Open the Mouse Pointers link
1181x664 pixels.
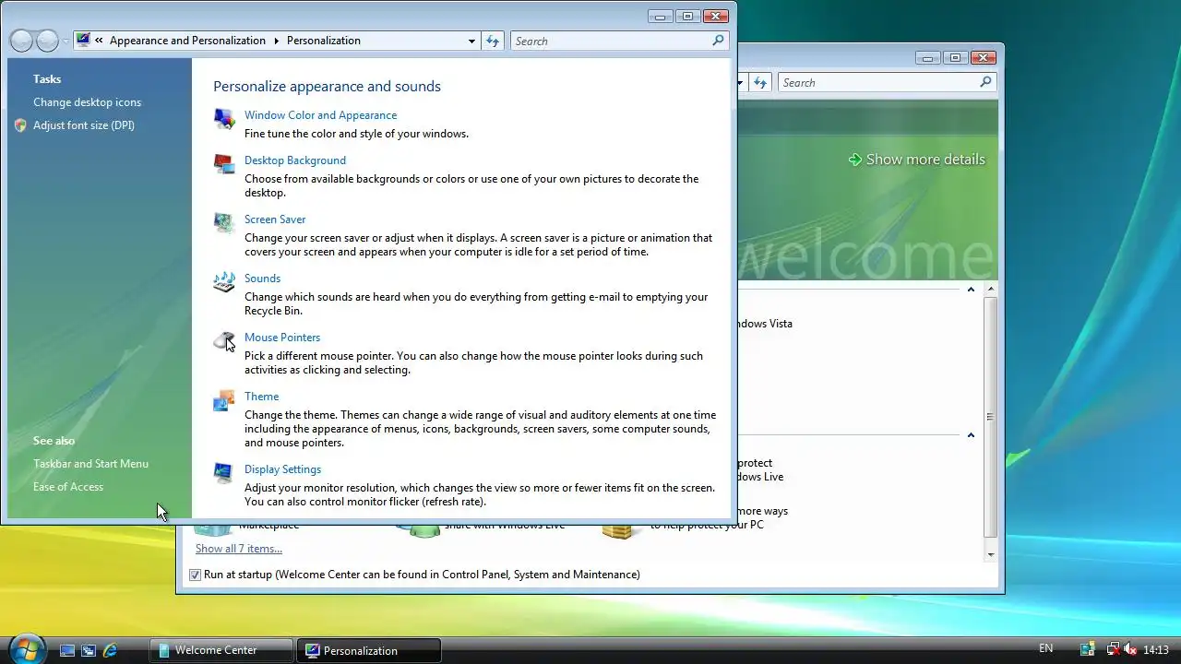pos(282,338)
